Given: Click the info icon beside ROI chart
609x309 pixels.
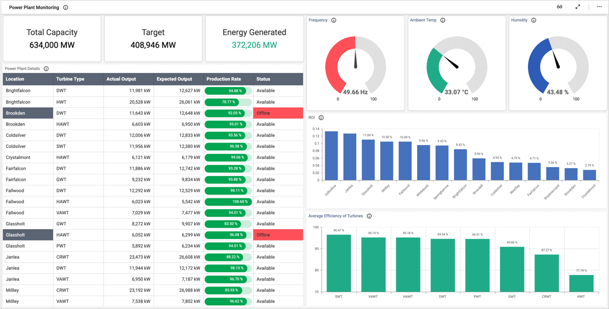Looking at the screenshot, I should click(321, 118).
